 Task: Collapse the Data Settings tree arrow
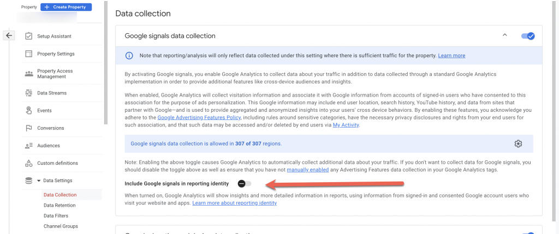[39, 181]
